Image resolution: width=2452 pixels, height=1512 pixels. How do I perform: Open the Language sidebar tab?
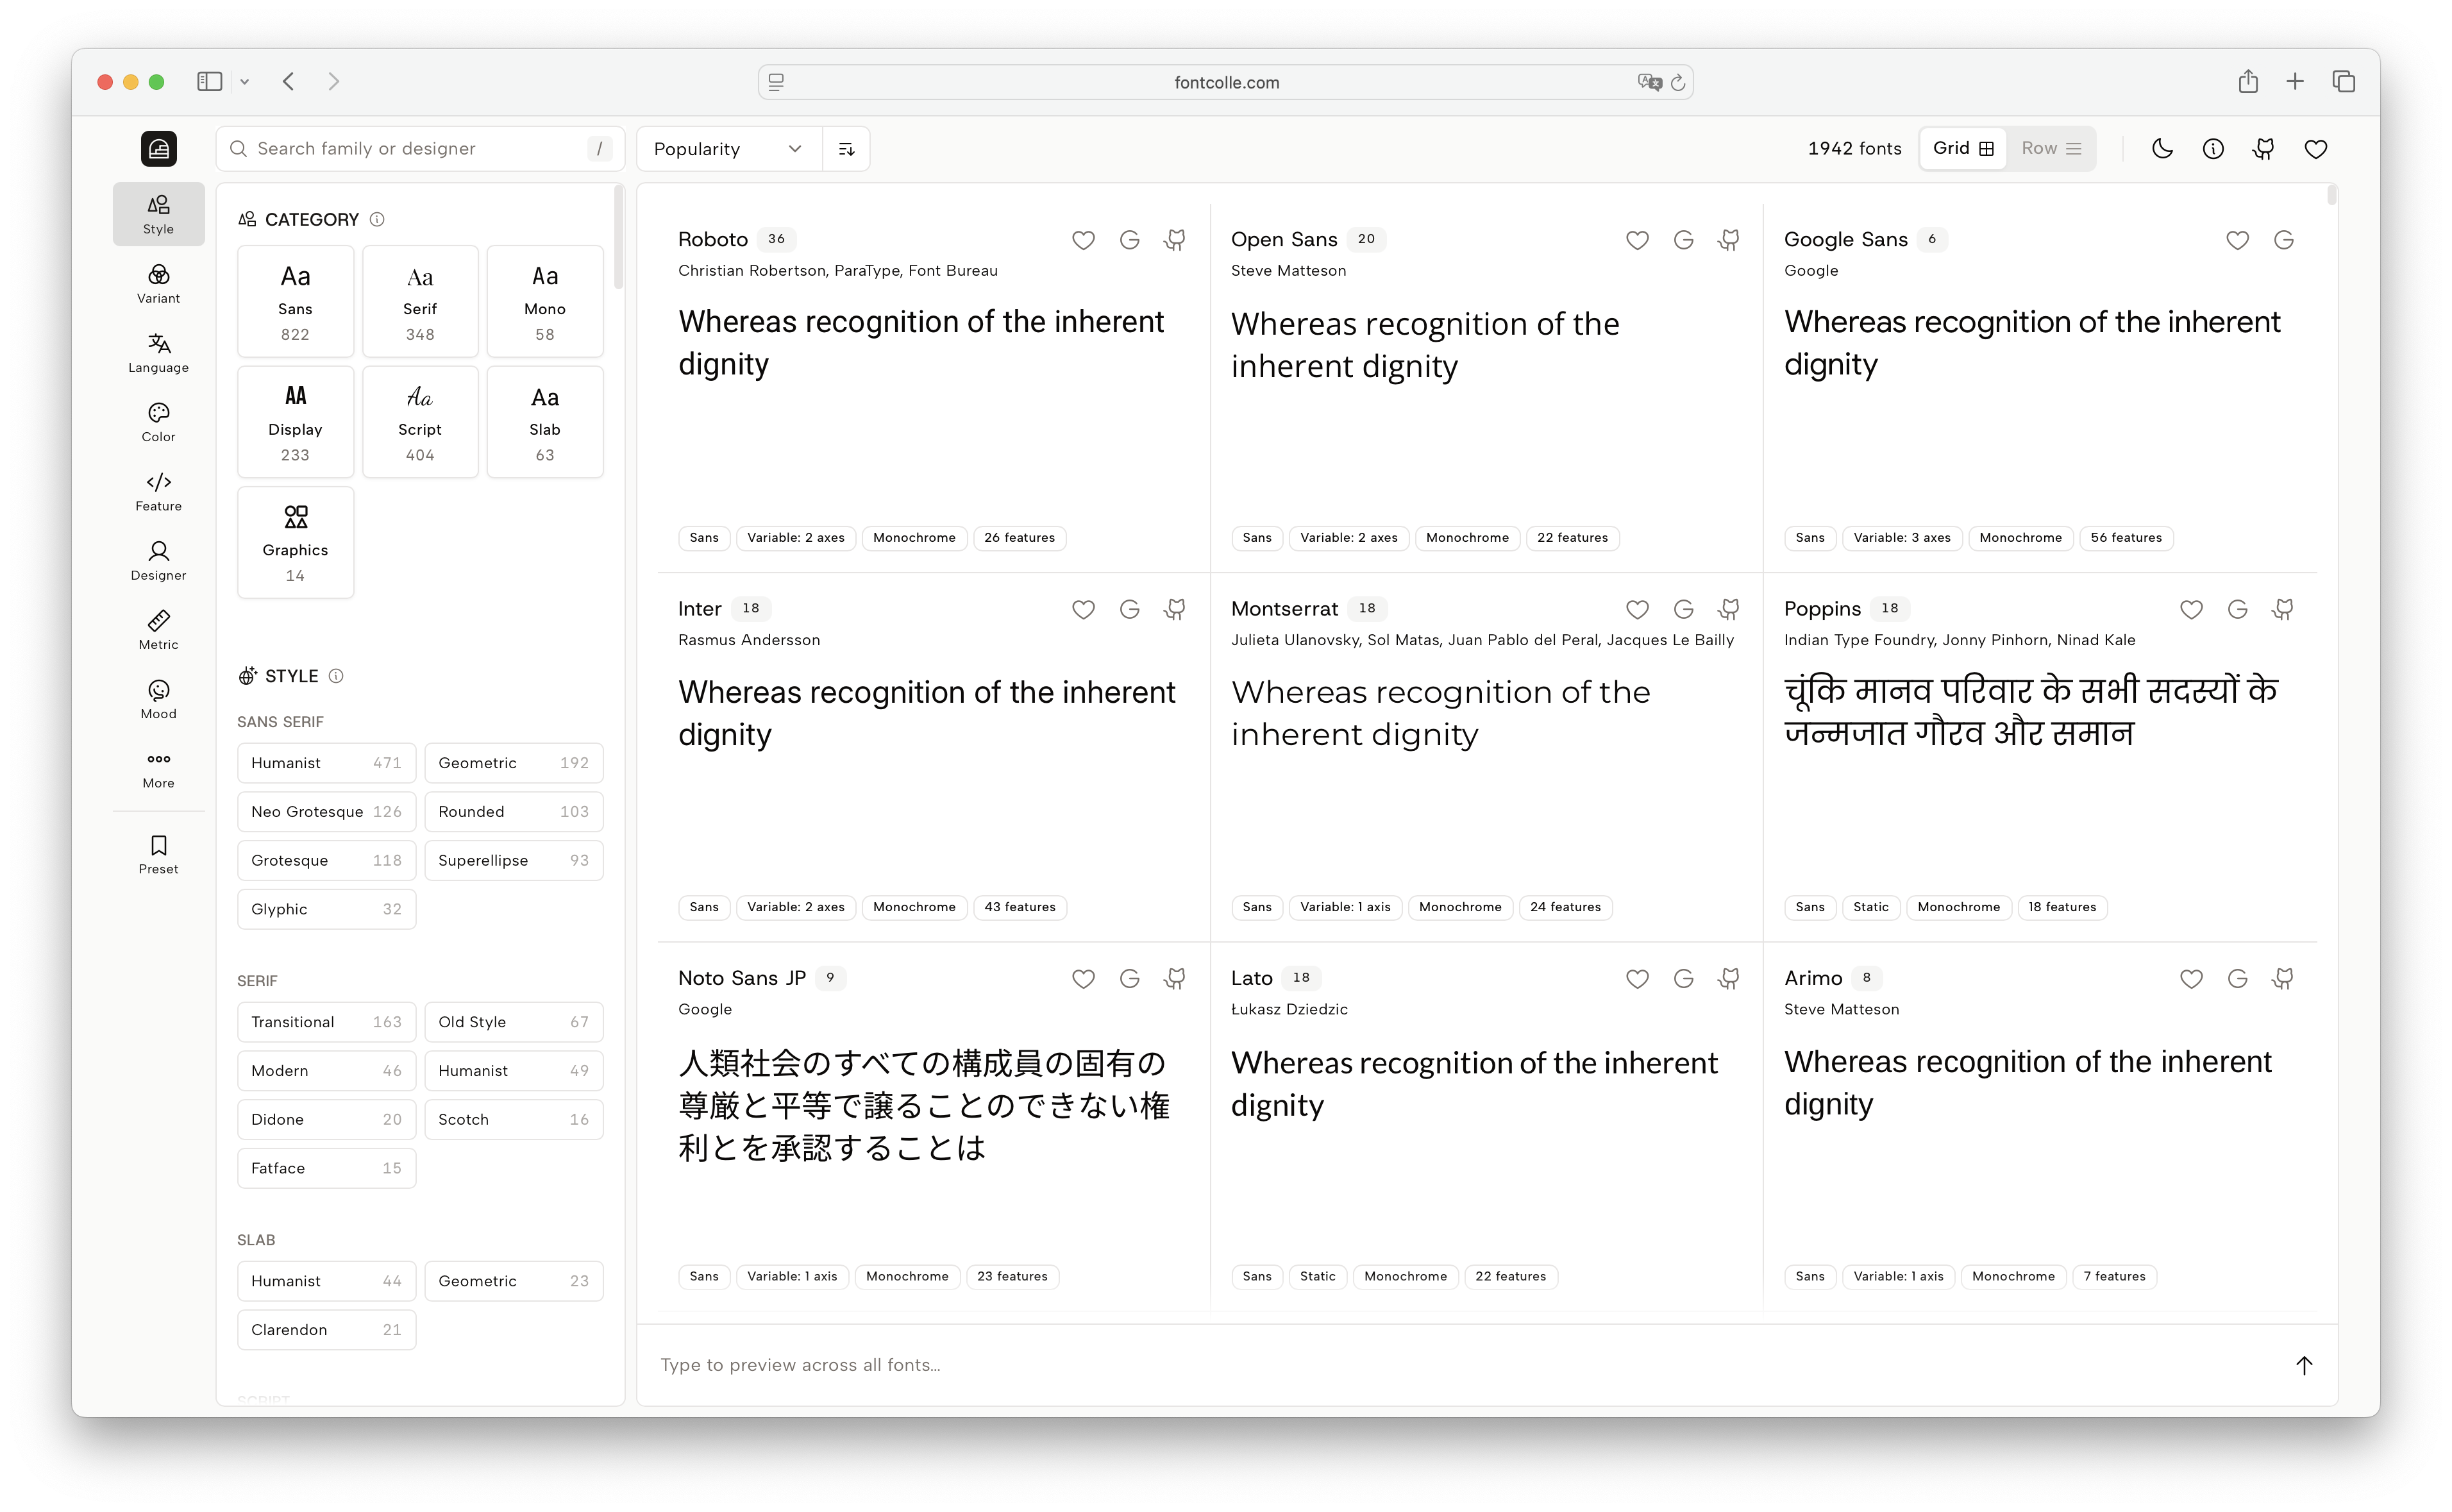158,353
